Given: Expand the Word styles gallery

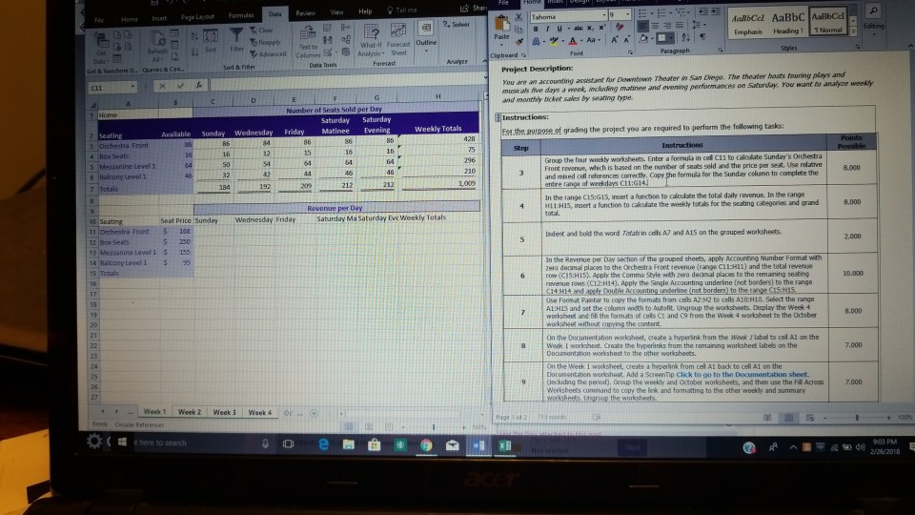Looking at the screenshot, I should click(853, 31).
